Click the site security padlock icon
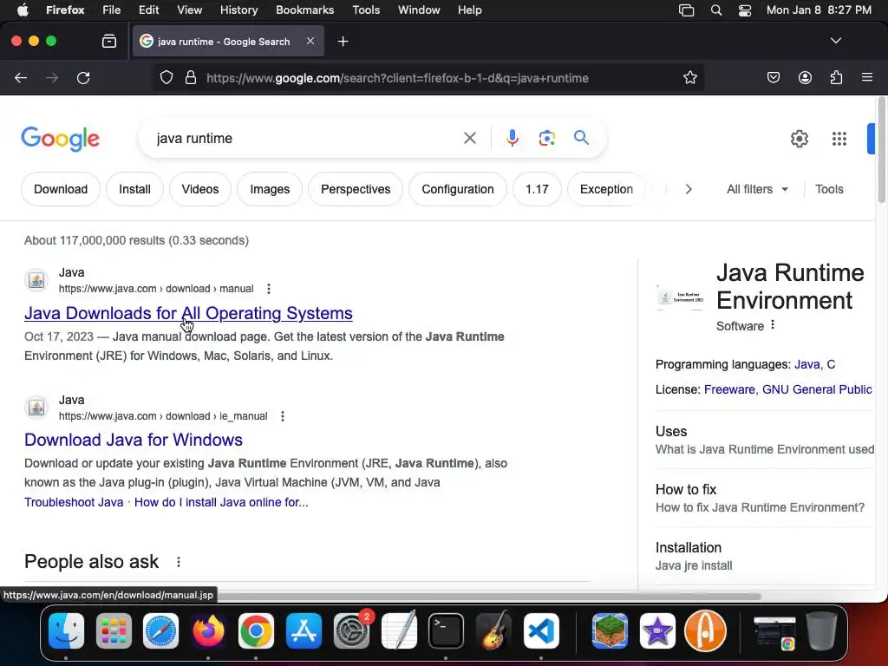Image resolution: width=888 pixels, height=666 pixels. 191,77
